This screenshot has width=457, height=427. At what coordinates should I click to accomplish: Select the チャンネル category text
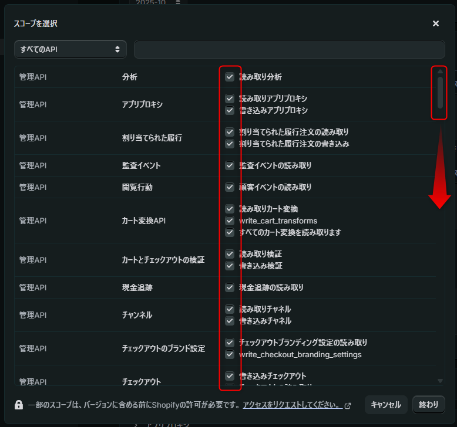137,315
